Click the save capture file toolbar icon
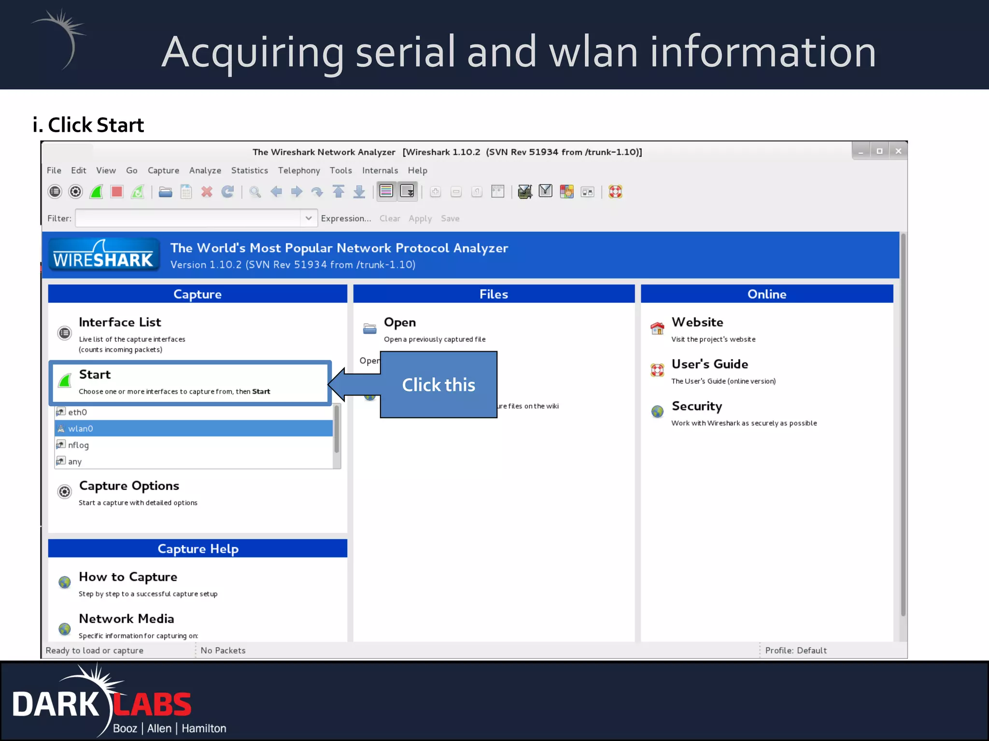The width and height of the screenshot is (989, 741). coord(186,192)
